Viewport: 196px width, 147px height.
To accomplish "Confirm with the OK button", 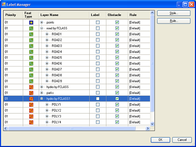I will (160, 140).
